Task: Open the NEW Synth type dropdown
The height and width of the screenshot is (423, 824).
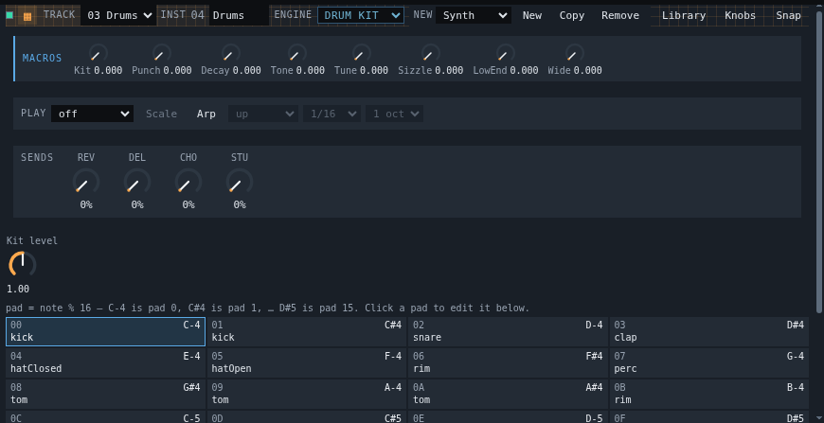Action: (x=473, y=15)
